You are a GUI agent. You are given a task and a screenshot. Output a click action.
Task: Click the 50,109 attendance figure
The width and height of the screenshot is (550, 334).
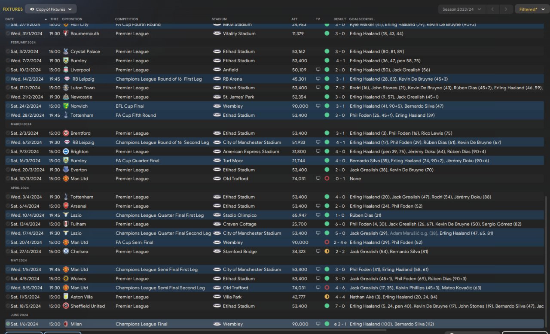click(x=299, y=70)
